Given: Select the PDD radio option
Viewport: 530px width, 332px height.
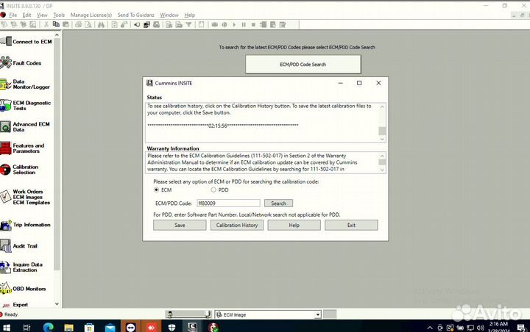Looking at the screenshot, I should point(213,190).
